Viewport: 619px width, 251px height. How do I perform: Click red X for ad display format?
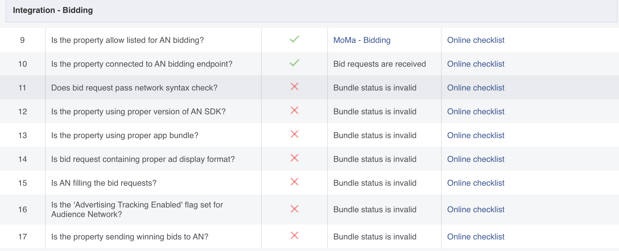point(295,158)
